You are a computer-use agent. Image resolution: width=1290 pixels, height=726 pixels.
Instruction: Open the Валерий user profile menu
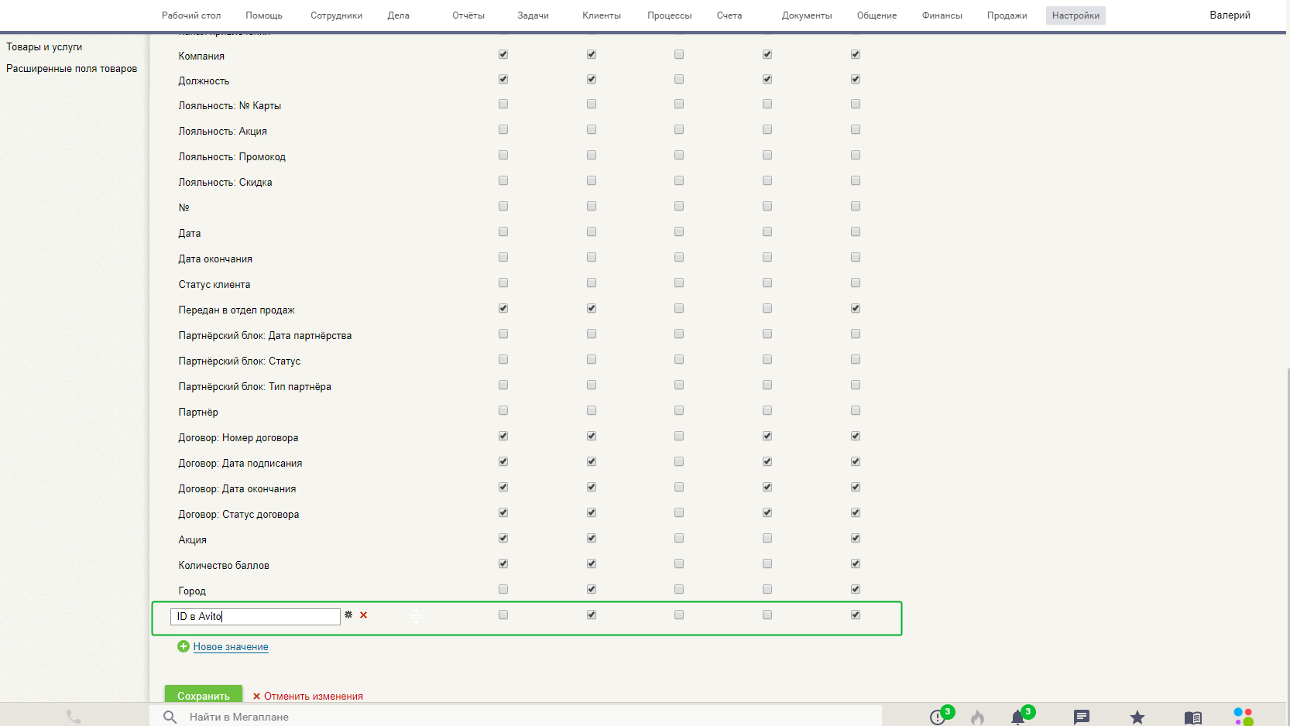click(1230, 15)
